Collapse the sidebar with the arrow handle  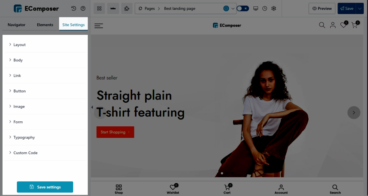92,107
